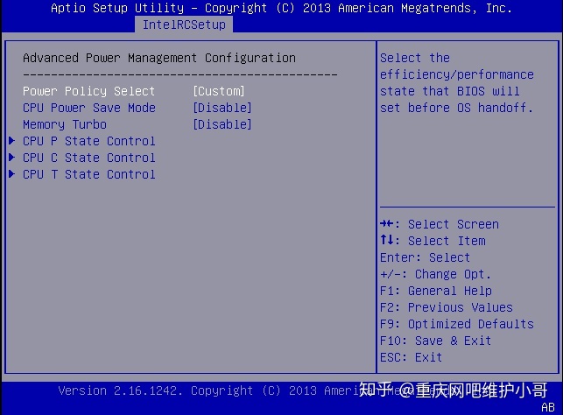Expand the CPU P State Control arrow

point(12,141)
